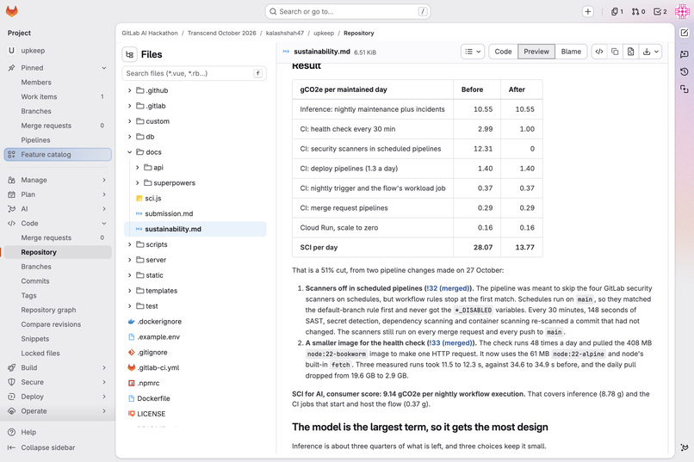694x462 pixels.
Task: Open raw file with the document icon
Action: pos(630,52)
